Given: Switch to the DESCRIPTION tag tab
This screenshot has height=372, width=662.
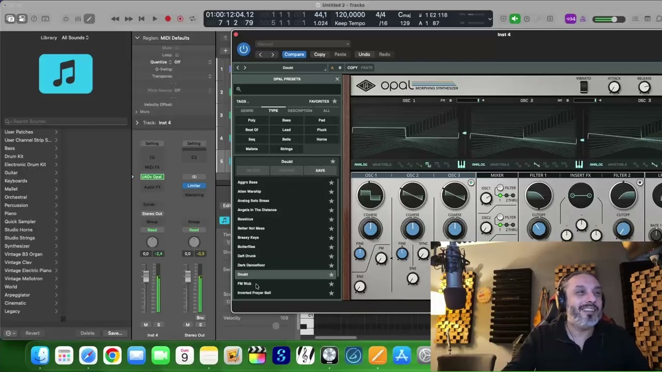Looking at the screenshot, I should 300,111.
